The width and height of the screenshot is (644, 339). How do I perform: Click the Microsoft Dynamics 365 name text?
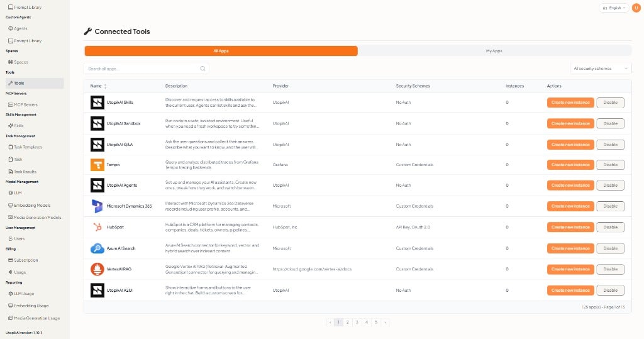coord(129,206)
